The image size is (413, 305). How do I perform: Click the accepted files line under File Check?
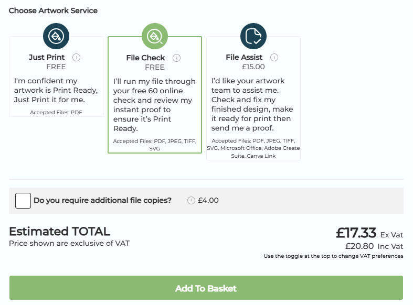(x=154, y=145)
